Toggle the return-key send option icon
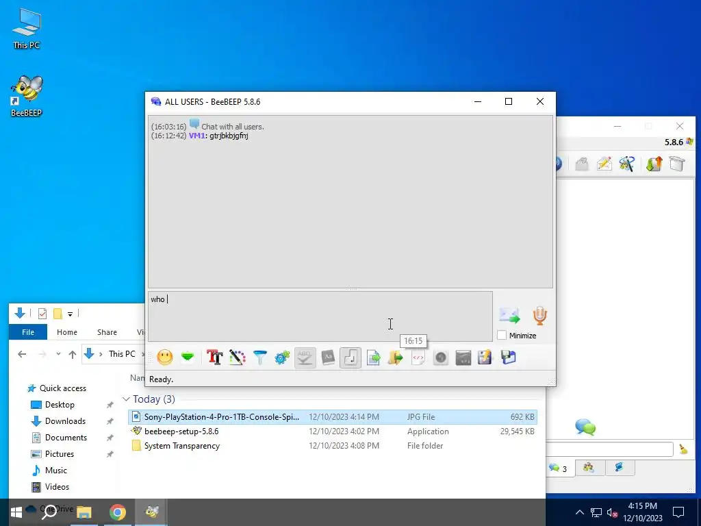 click(x=350, y=358)
